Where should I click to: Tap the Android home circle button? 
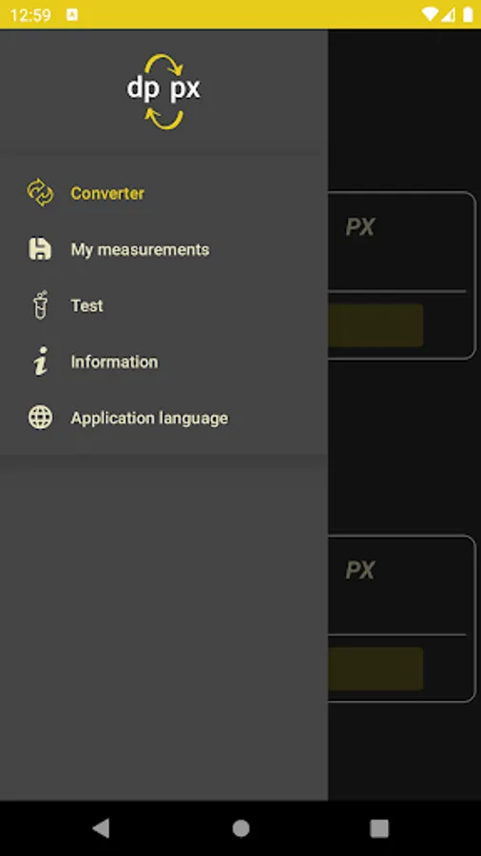pos(240,828)
